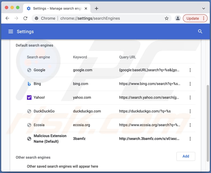The image size is (211, 173).
Task: Open more actions for Malicious Extension entry
Action: pyautogui.click(x=190, y=139)
